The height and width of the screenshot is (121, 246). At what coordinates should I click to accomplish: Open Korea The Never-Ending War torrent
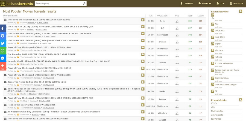37,82
